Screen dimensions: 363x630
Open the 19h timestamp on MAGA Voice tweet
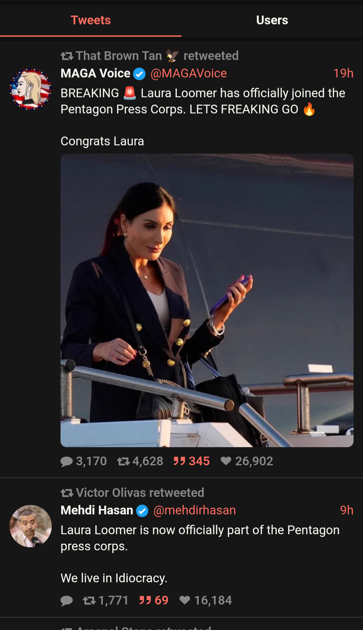click(343, 73)
